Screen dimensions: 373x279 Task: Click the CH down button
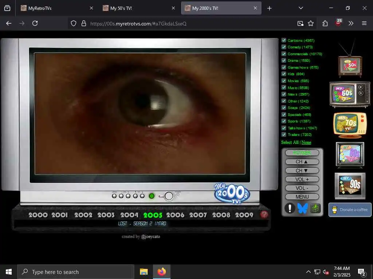tap(302, 170)
